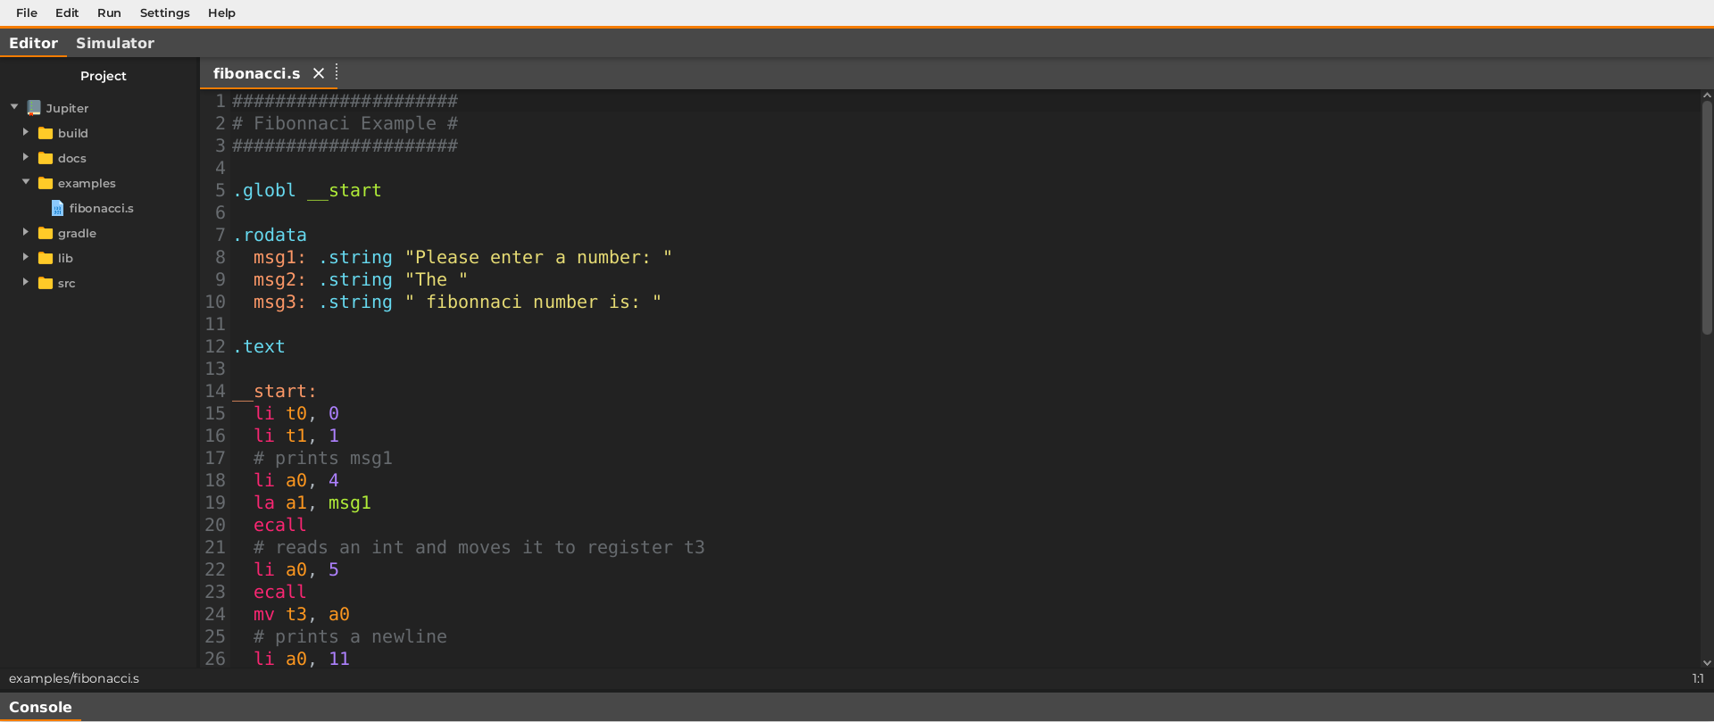Open the Run menu

coord(109,12)
